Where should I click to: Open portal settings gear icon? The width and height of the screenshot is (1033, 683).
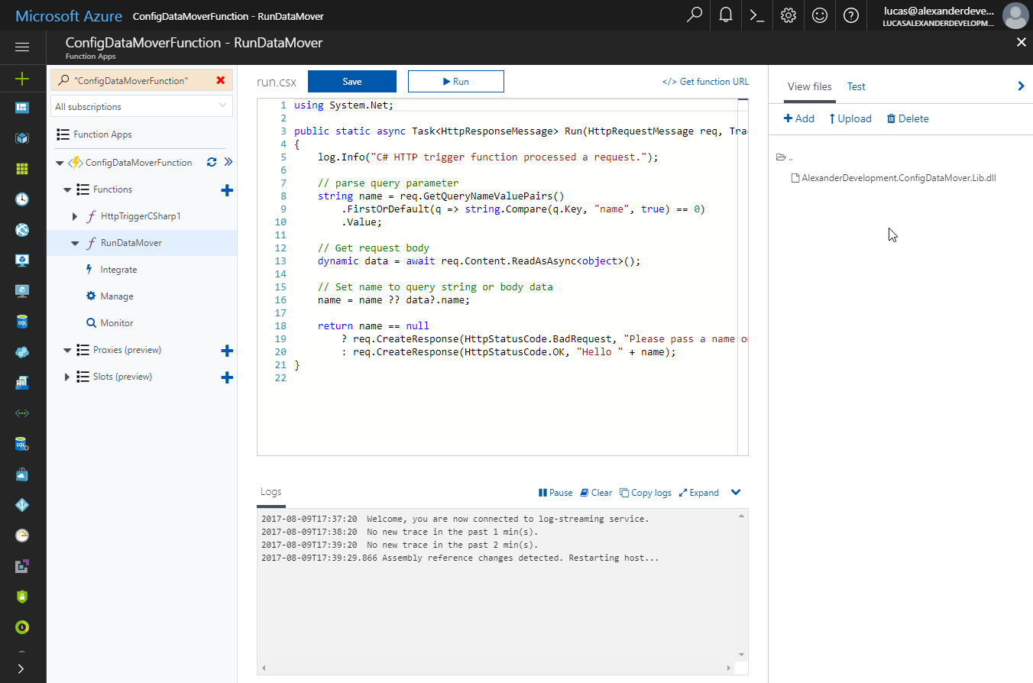(789, 15)
